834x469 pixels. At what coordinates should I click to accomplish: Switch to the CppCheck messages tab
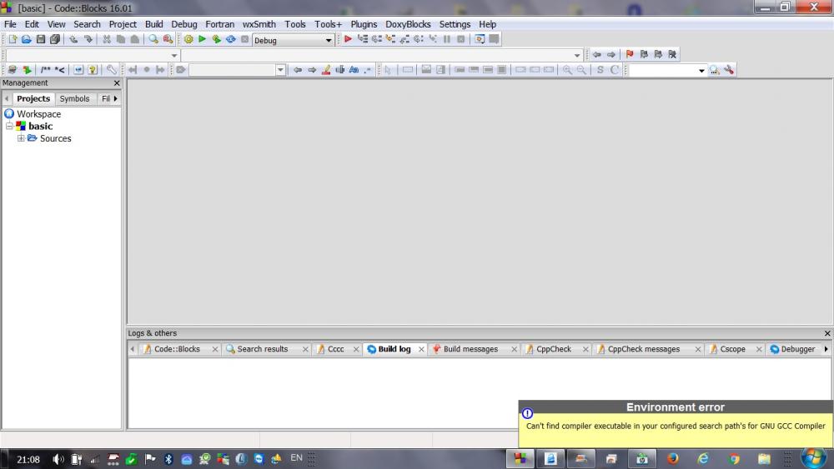644,349
